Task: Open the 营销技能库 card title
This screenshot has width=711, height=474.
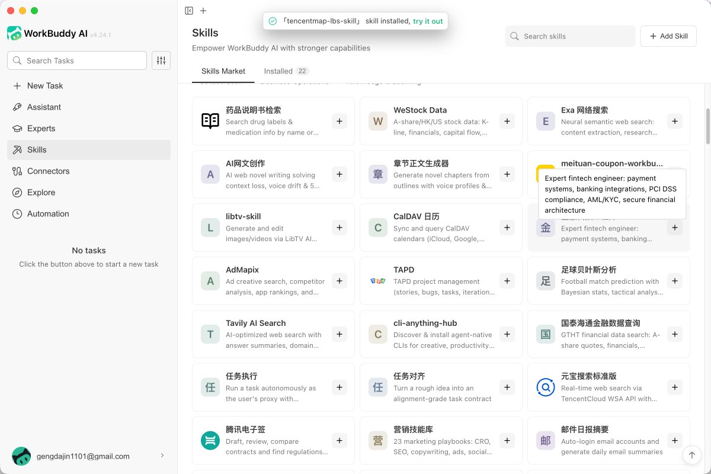Action: (x=414, y=430)
